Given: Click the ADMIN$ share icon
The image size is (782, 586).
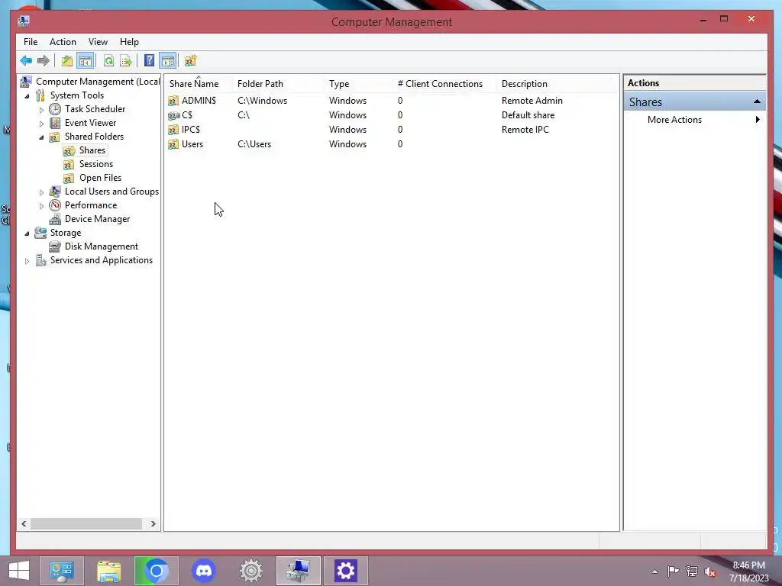Looking at the screenshot, I should click(173, 101).
